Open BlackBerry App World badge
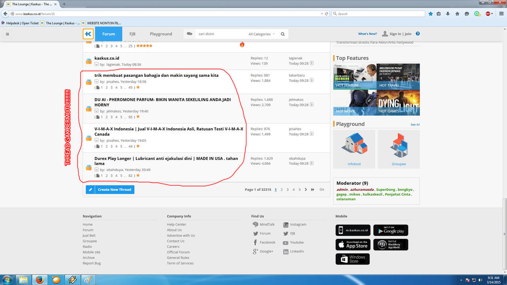The height and width of the screenshot is (285, 507). pyautogui.click(x=391, y=245)
